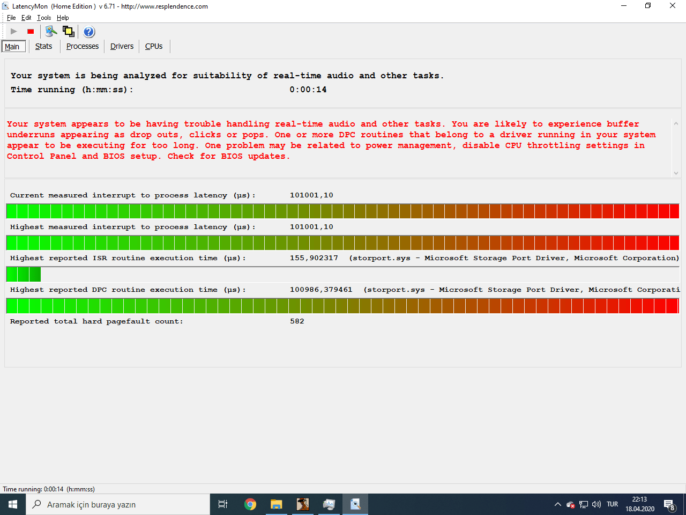686x515 pixels.
Task: Open network status from the tray icon
Action: tap(584, 504)
